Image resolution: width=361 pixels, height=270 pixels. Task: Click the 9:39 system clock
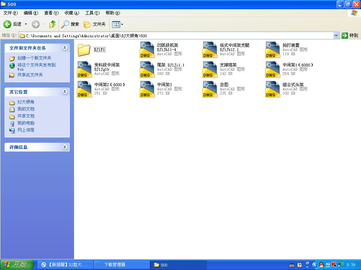[351, 265]
